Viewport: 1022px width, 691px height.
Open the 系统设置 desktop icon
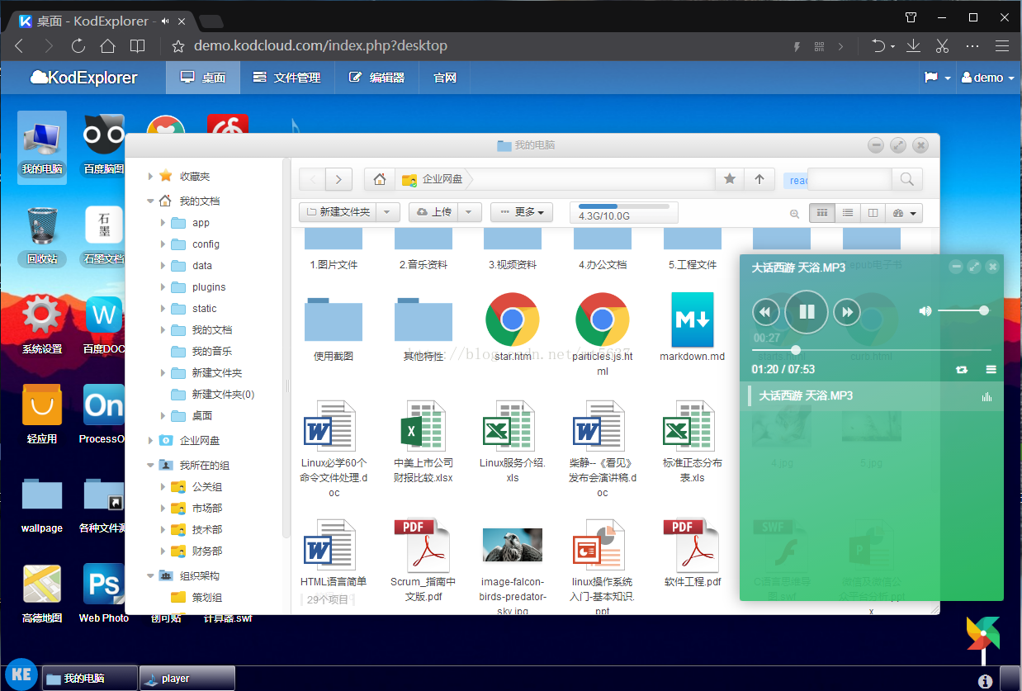pyautogui.click(x=42, y=325)
